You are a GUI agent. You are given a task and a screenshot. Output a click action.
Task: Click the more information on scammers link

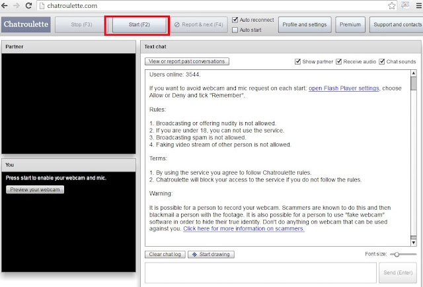tap(244, 228)
